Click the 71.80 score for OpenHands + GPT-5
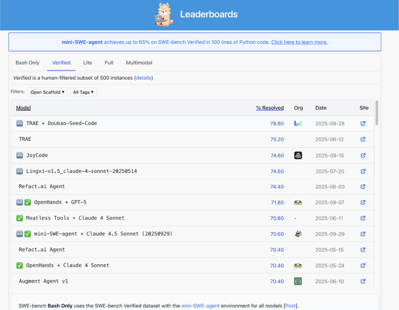The width and height of the screenshot is (399, 310). click(x=277, y=203)
